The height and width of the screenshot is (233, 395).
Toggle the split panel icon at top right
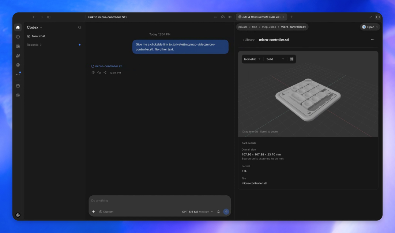[378, 17]
